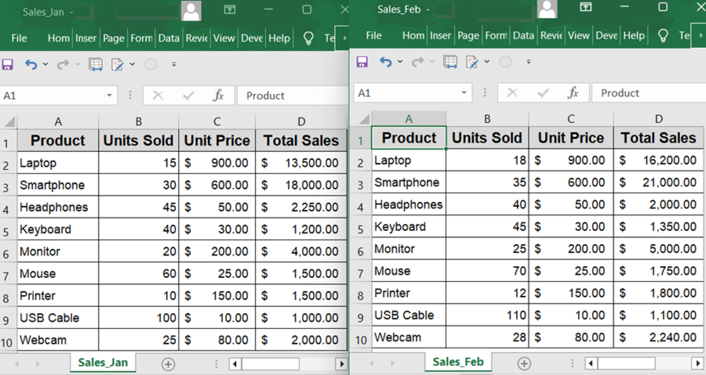706x375 pixels.
Task: Click the edit-form pen icon on Quick Access Toolbar
Action: tap(118, 64)
